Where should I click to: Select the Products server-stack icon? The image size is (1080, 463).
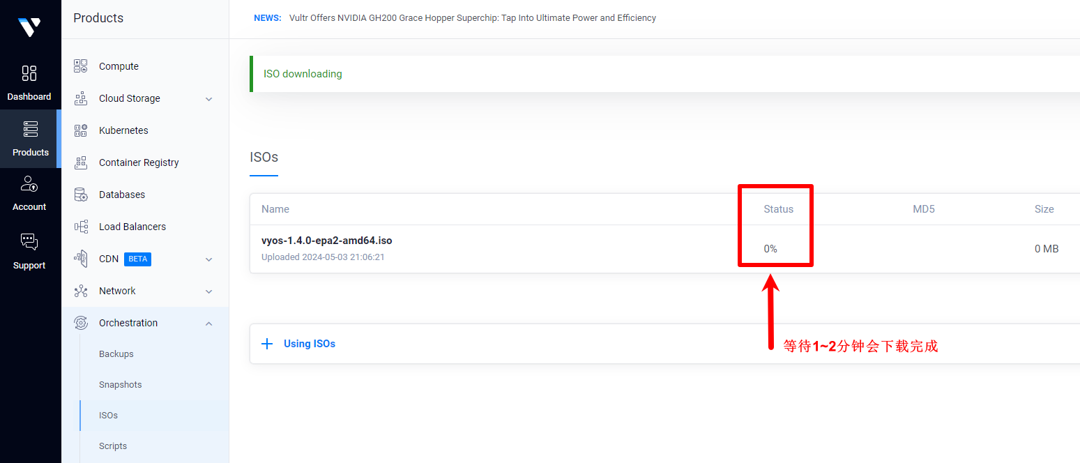point(30,129)
